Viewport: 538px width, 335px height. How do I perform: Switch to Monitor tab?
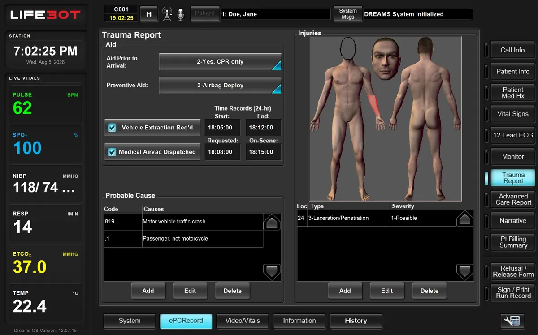click(512, 157)
